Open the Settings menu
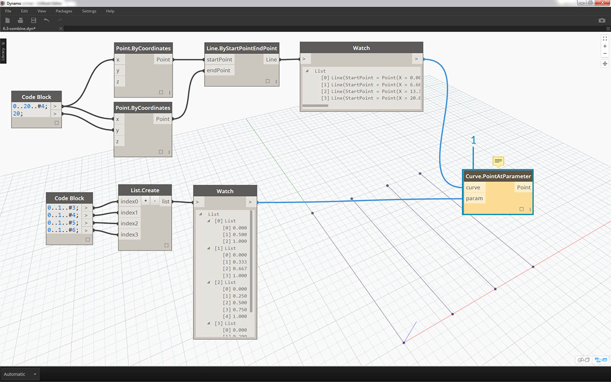Screen dimensions: 611x382 point(89,11)
